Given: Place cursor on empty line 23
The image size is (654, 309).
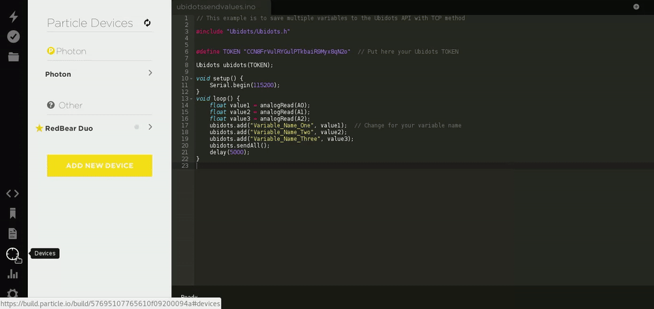Looking at the screenshot, I should pyautogui.click(x=424, y=166).
